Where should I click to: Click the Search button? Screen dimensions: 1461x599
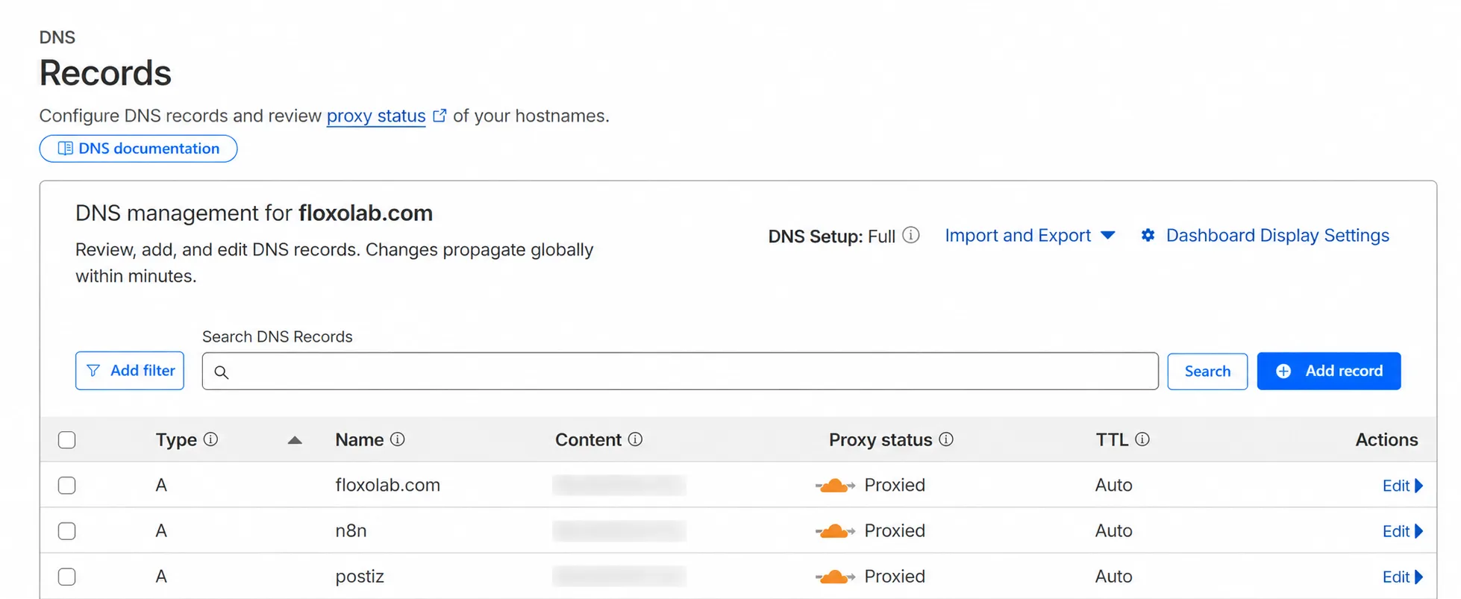pyautogui.click(x=1207, y=371)
